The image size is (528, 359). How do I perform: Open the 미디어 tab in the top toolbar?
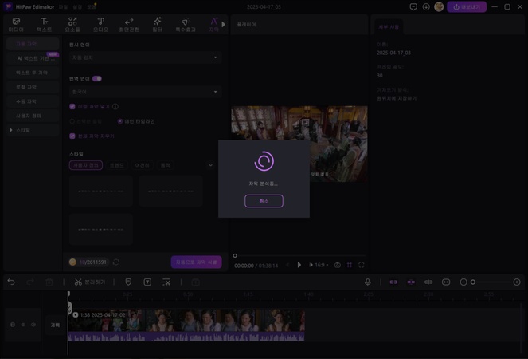[x=16, y=25]
